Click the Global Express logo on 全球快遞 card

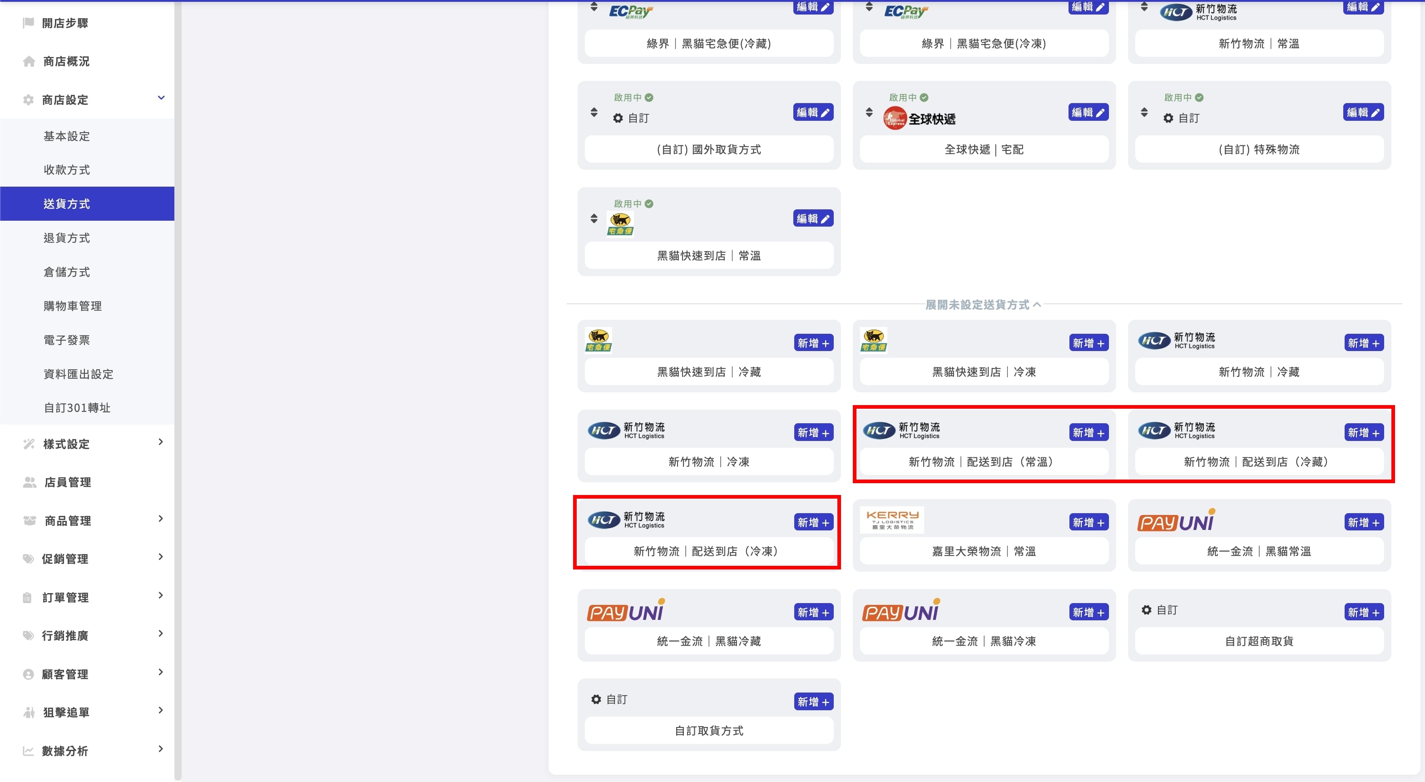(x=894, y=119)
